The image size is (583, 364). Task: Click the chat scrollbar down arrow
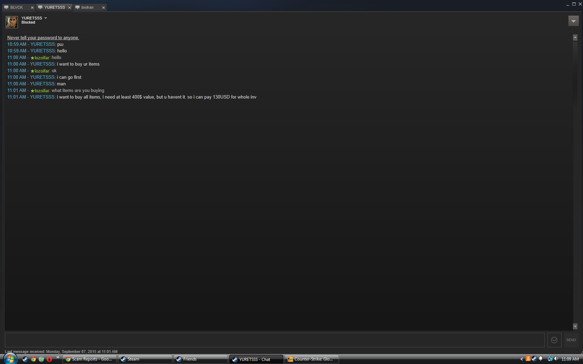pos(575,327)
